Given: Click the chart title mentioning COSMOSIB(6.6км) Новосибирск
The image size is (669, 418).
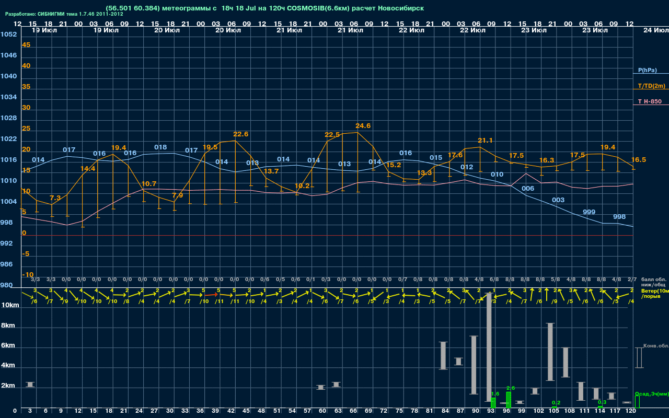Looking at the screenshot, I should [x=265, y=8].
